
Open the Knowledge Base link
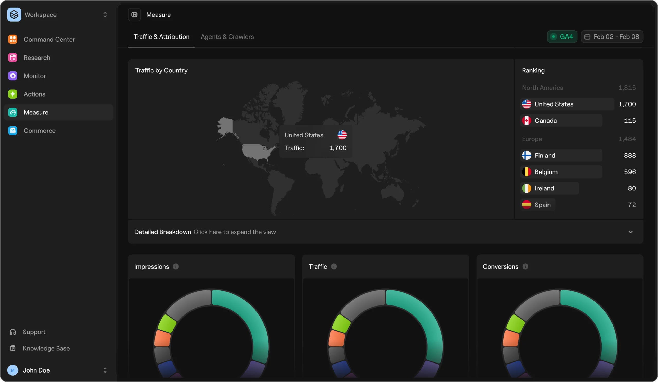tap(46, 348)
